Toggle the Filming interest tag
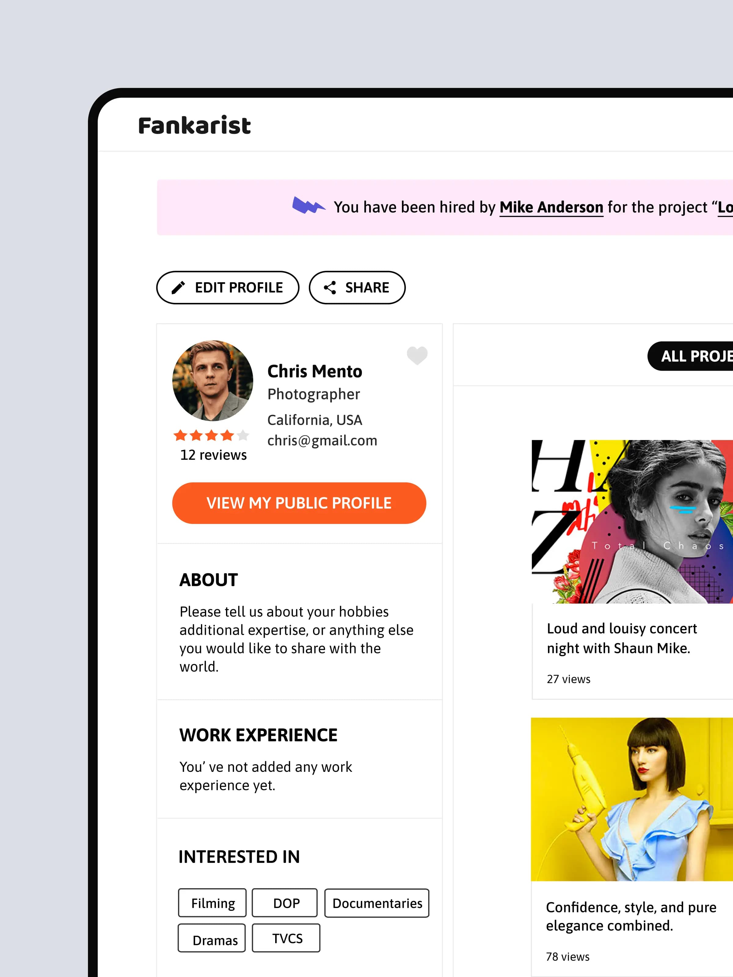The image size is (733, 977). click(x=213, y=903)
